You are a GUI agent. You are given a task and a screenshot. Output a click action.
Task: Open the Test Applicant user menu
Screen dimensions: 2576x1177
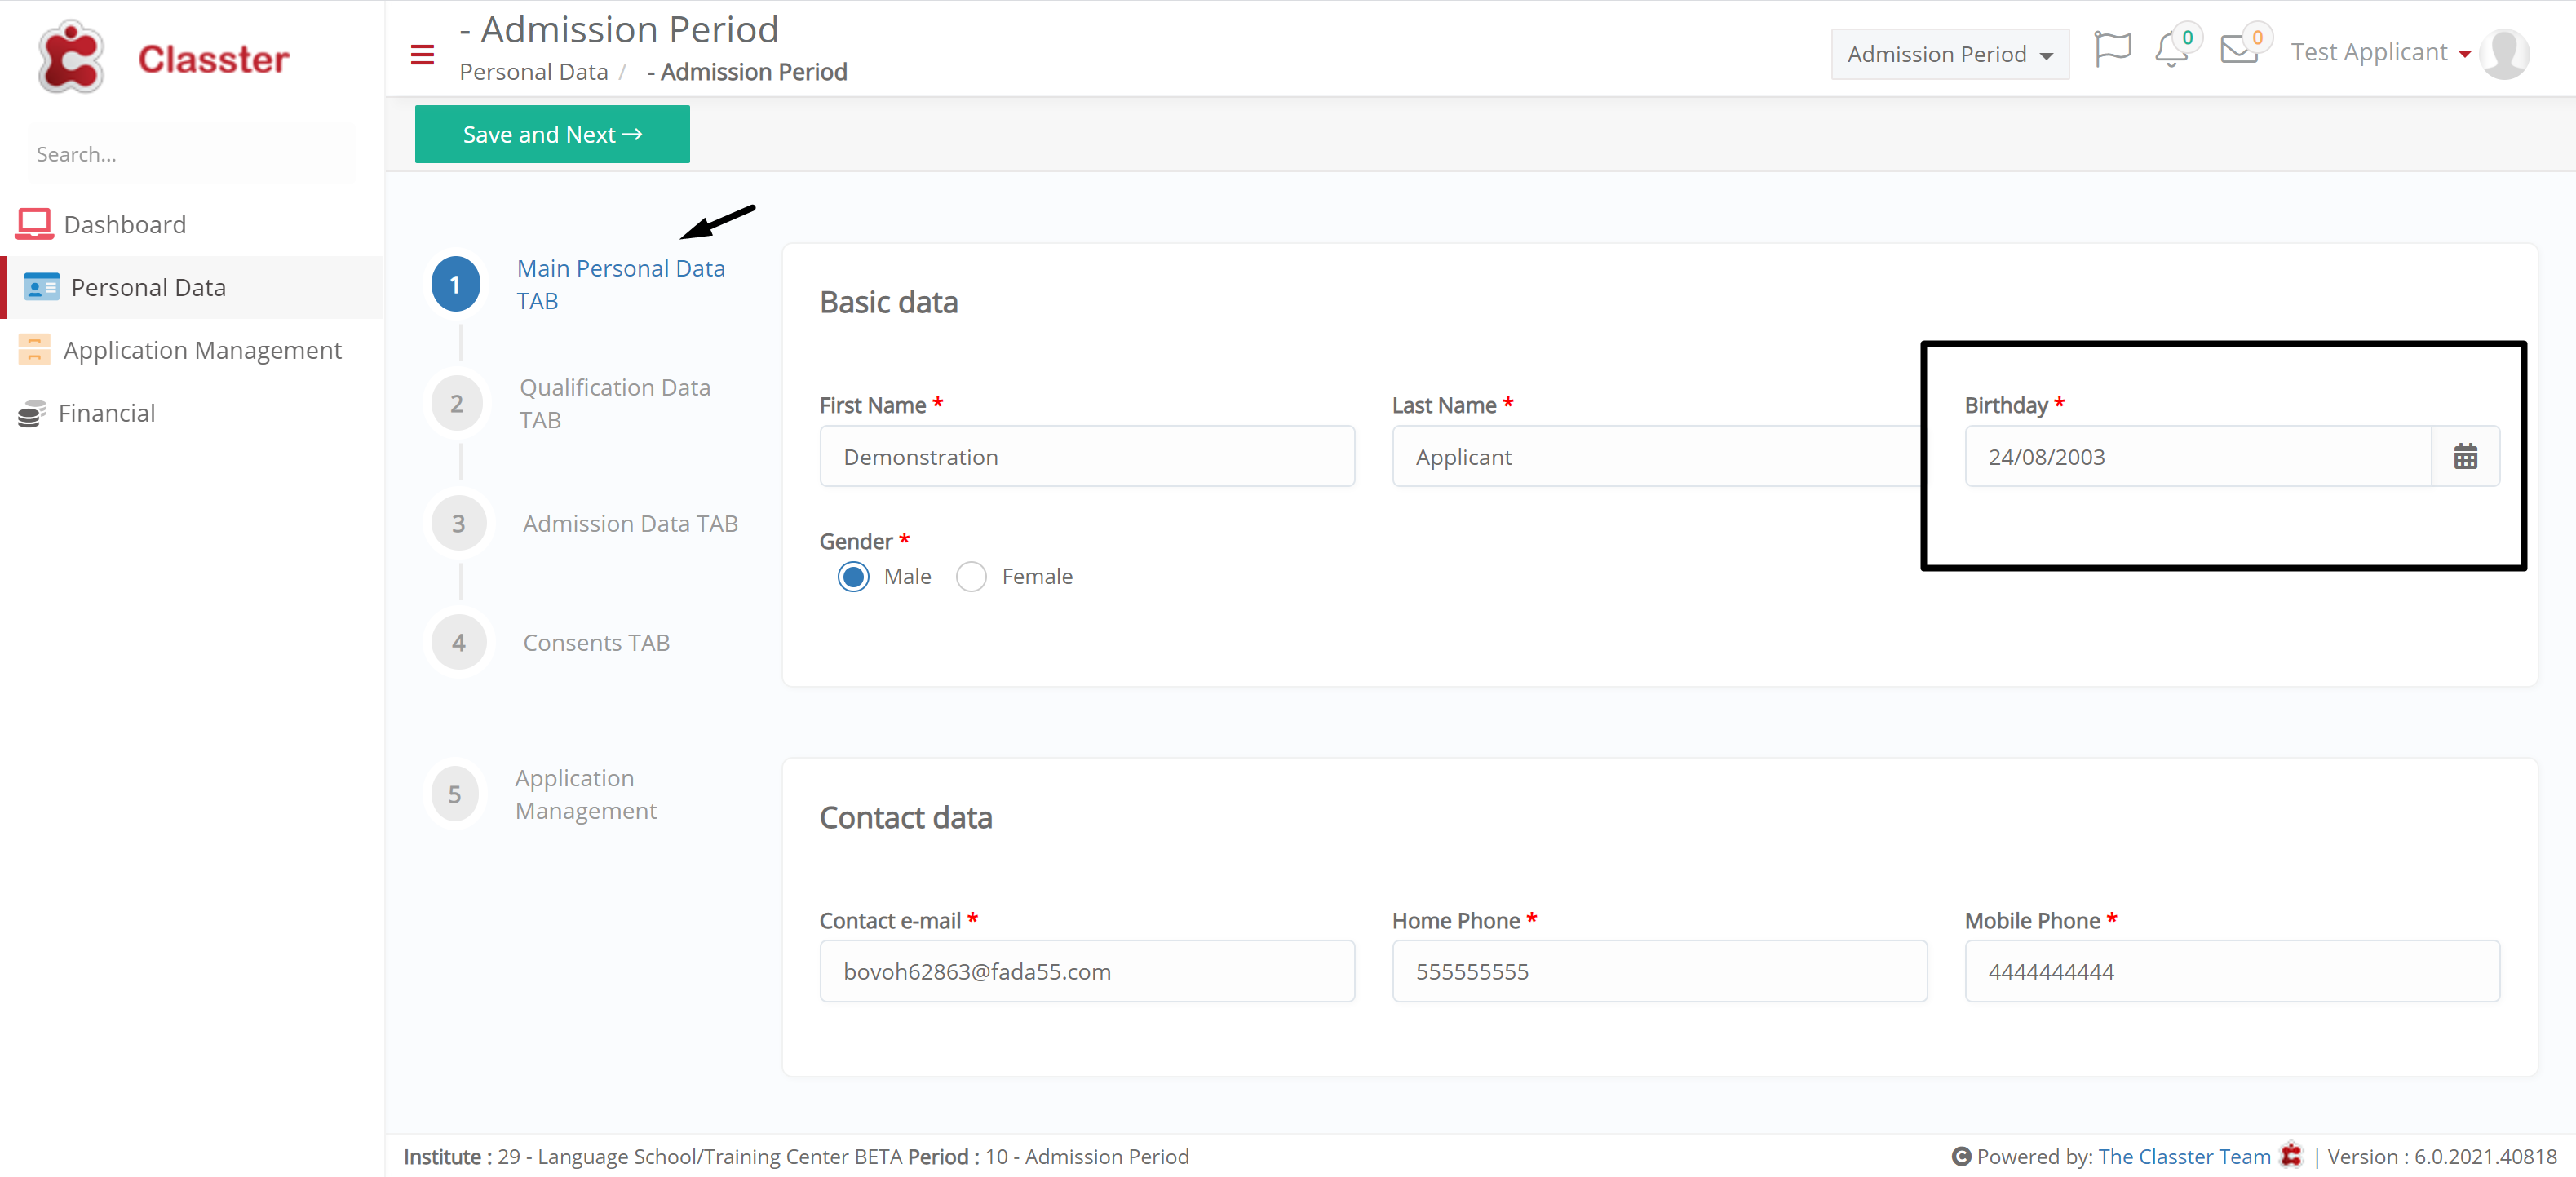tap(2381, 52)
